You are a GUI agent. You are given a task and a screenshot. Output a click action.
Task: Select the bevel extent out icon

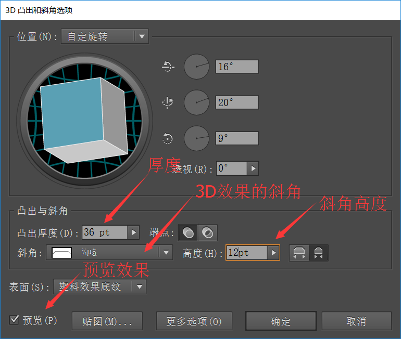tap(299, 253)
